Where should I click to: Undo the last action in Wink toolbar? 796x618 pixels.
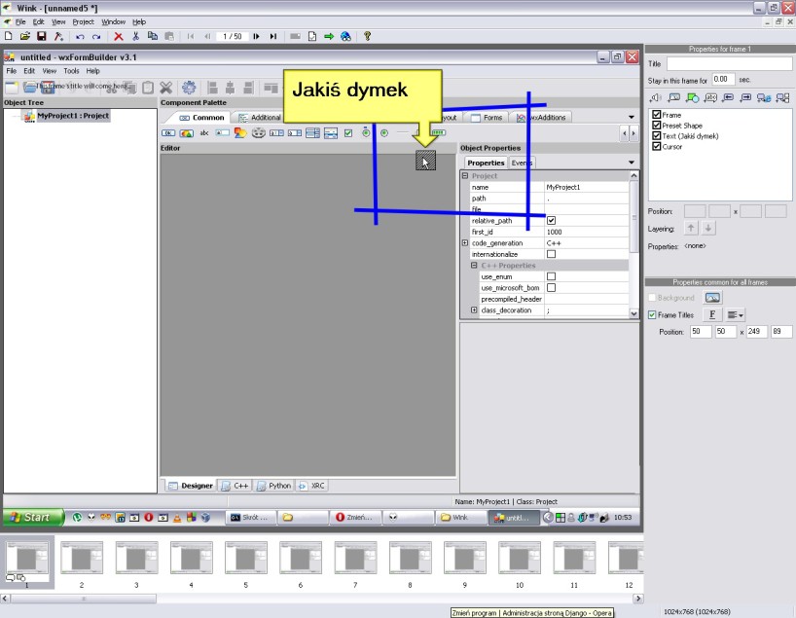[x=80, y=37]
